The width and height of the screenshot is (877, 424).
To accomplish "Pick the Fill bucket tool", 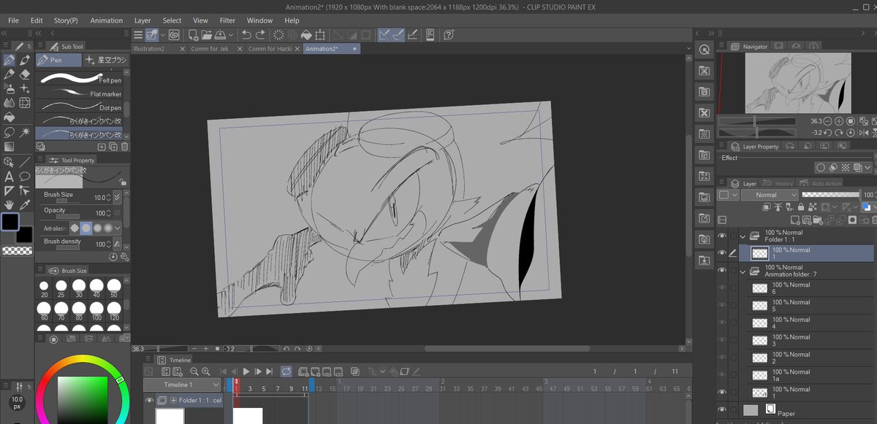I will tap(10, 117).
